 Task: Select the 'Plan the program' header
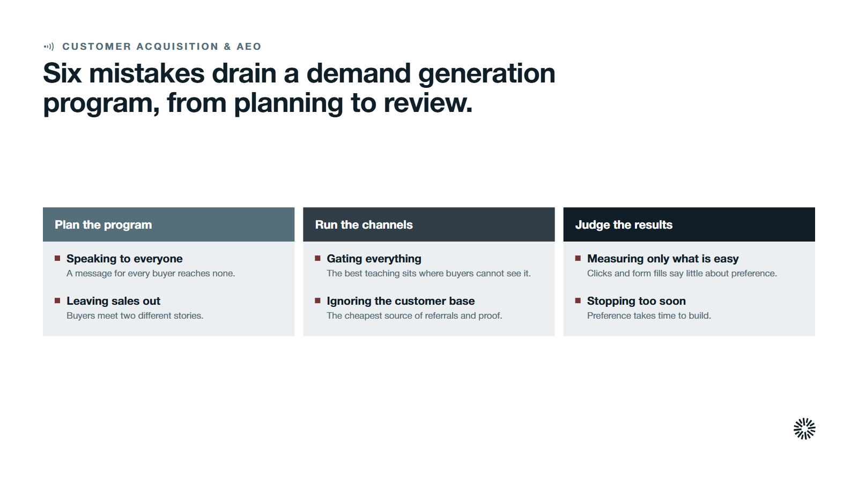point(168,224)
